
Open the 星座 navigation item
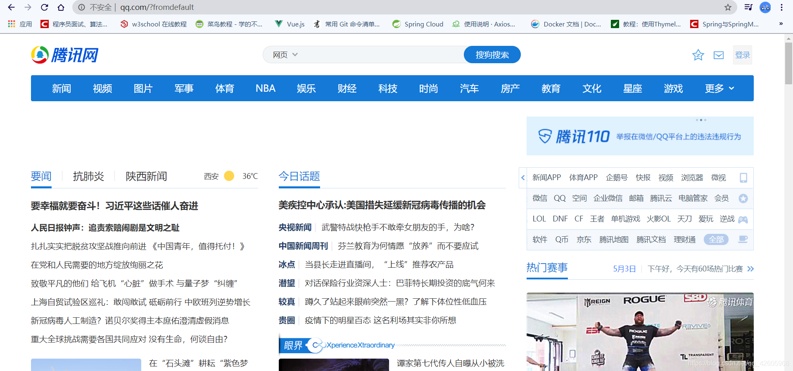click(632, 88)
